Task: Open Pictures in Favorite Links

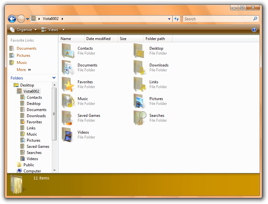Action: 23,56
